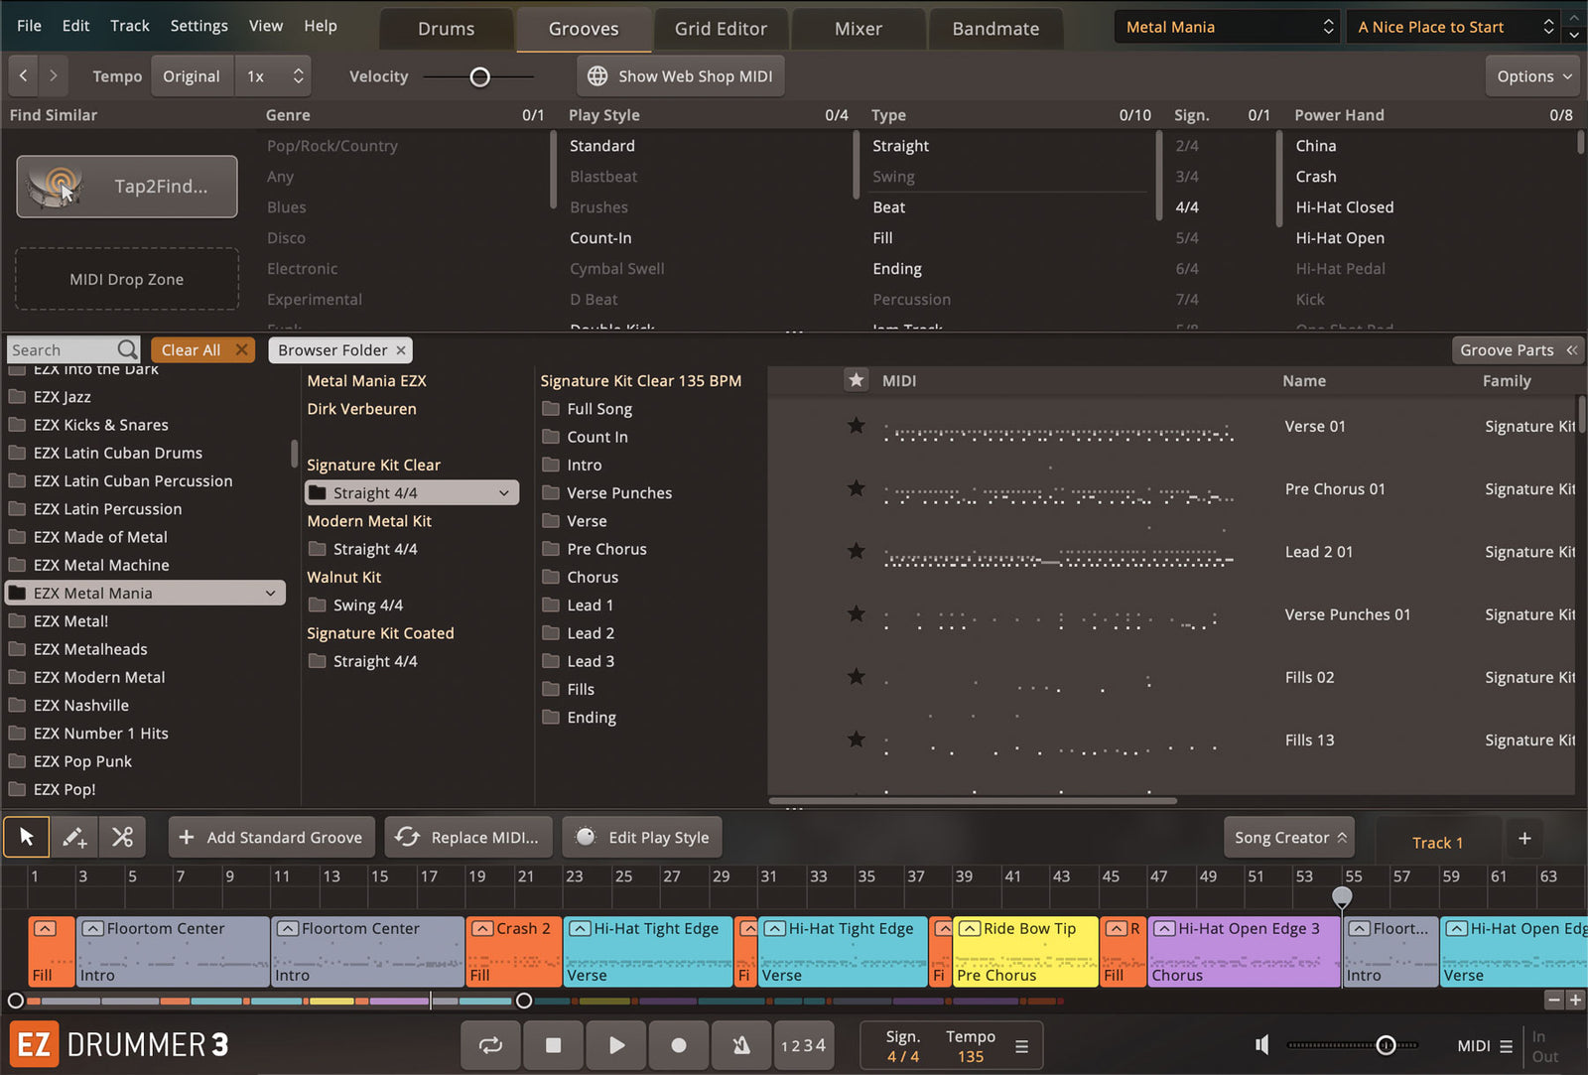Favorite the Verse 01 groove star
Image resolution: width=1588 pixels, height=1075 pixels.
[856, 426]
